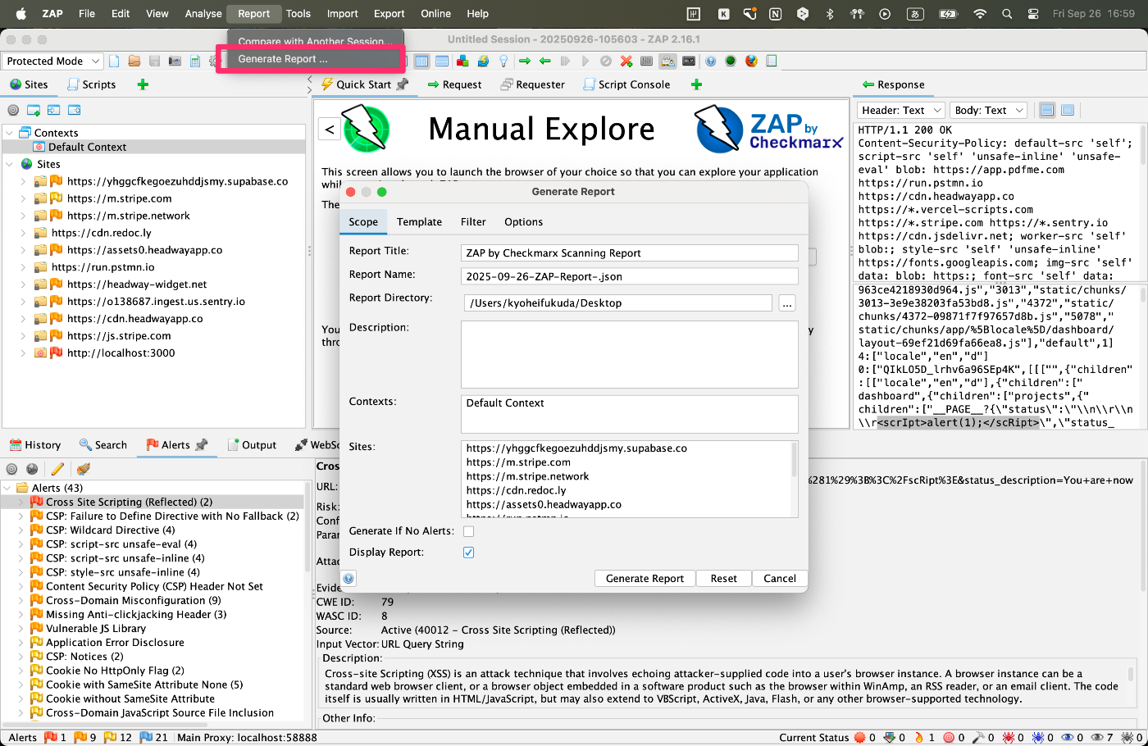
Task: Click the green plus next to Scripts tab
Action: [143, 84]
